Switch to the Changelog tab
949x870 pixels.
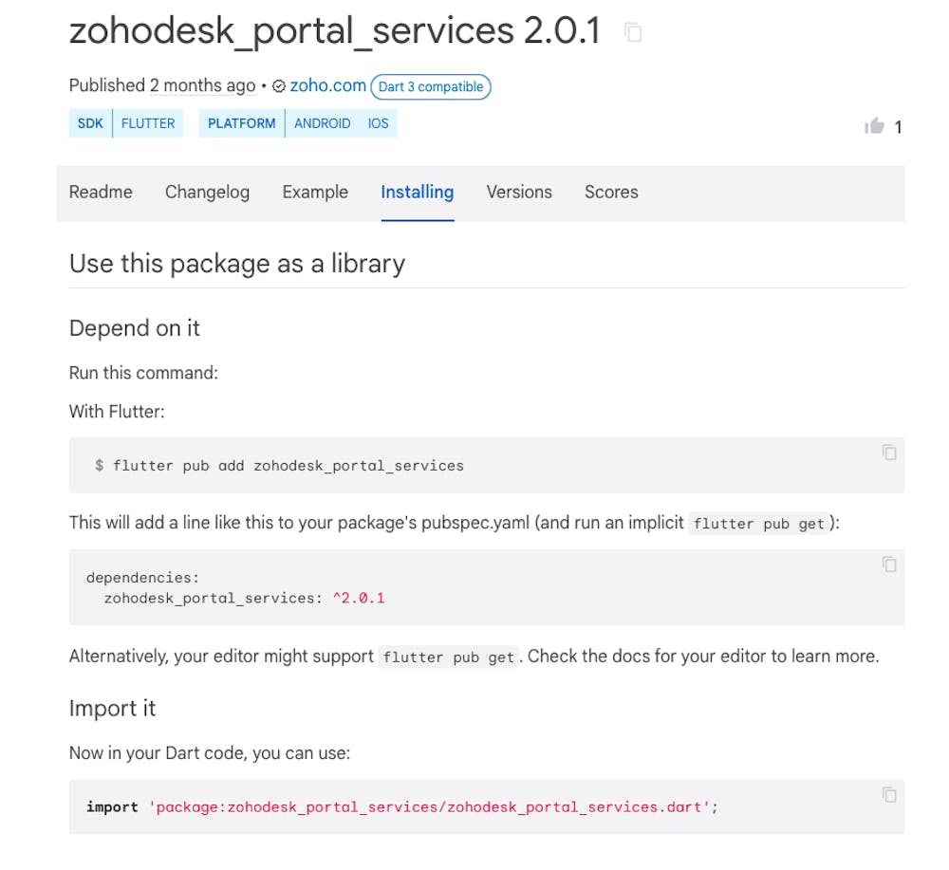(207, 192)
